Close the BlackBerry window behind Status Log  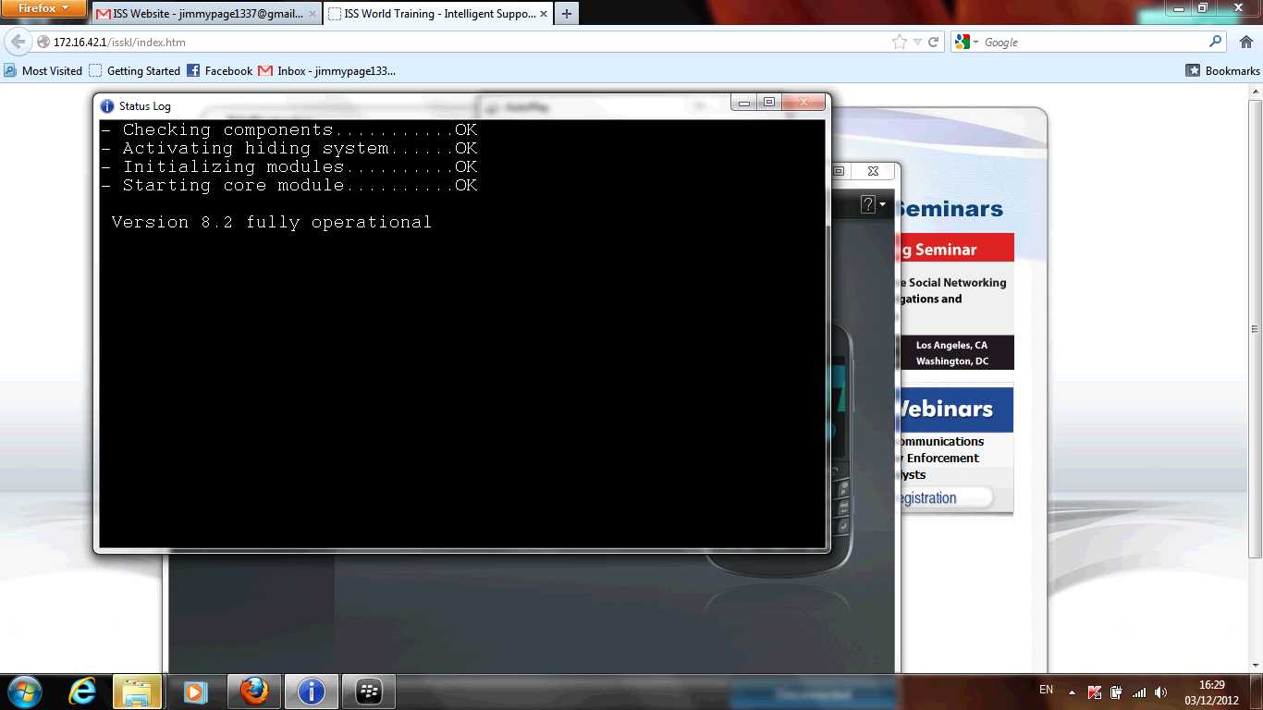point(873,171)
